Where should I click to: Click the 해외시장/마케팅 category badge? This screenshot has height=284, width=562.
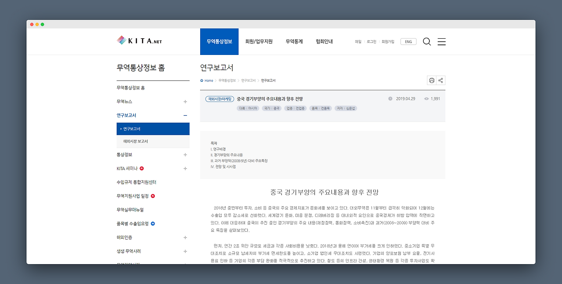click(x=219, y=99)
